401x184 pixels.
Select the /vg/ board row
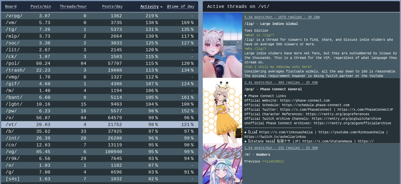click(x=100, y=152)
